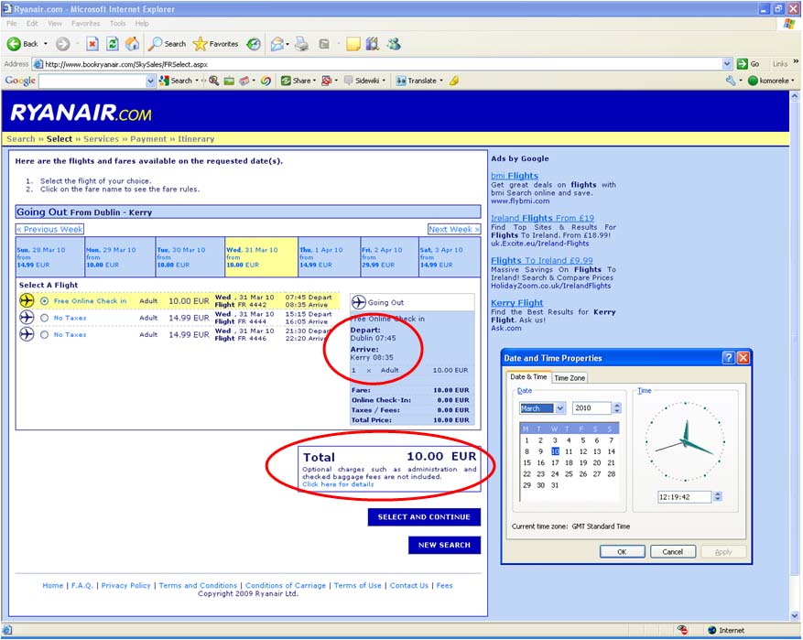Click the Google toolbar search input
Image resolution: width=803 pixels, height=640 pixels.
[x=92, y=81]
